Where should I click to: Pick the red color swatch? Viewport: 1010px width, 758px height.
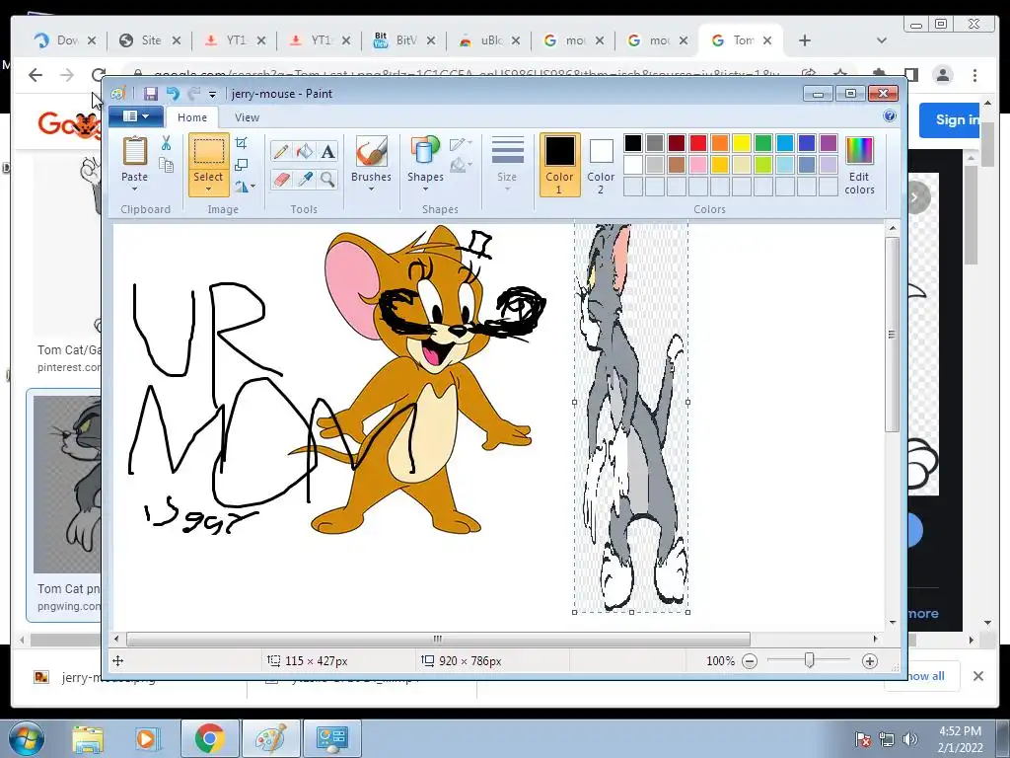(698, 143)
